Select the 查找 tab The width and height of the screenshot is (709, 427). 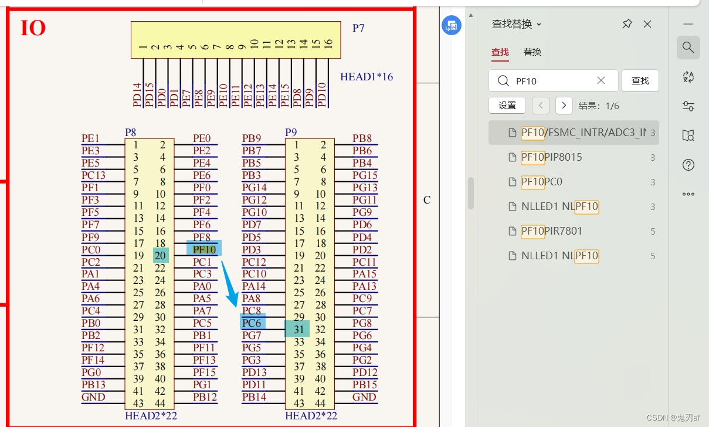pos(500,52)
